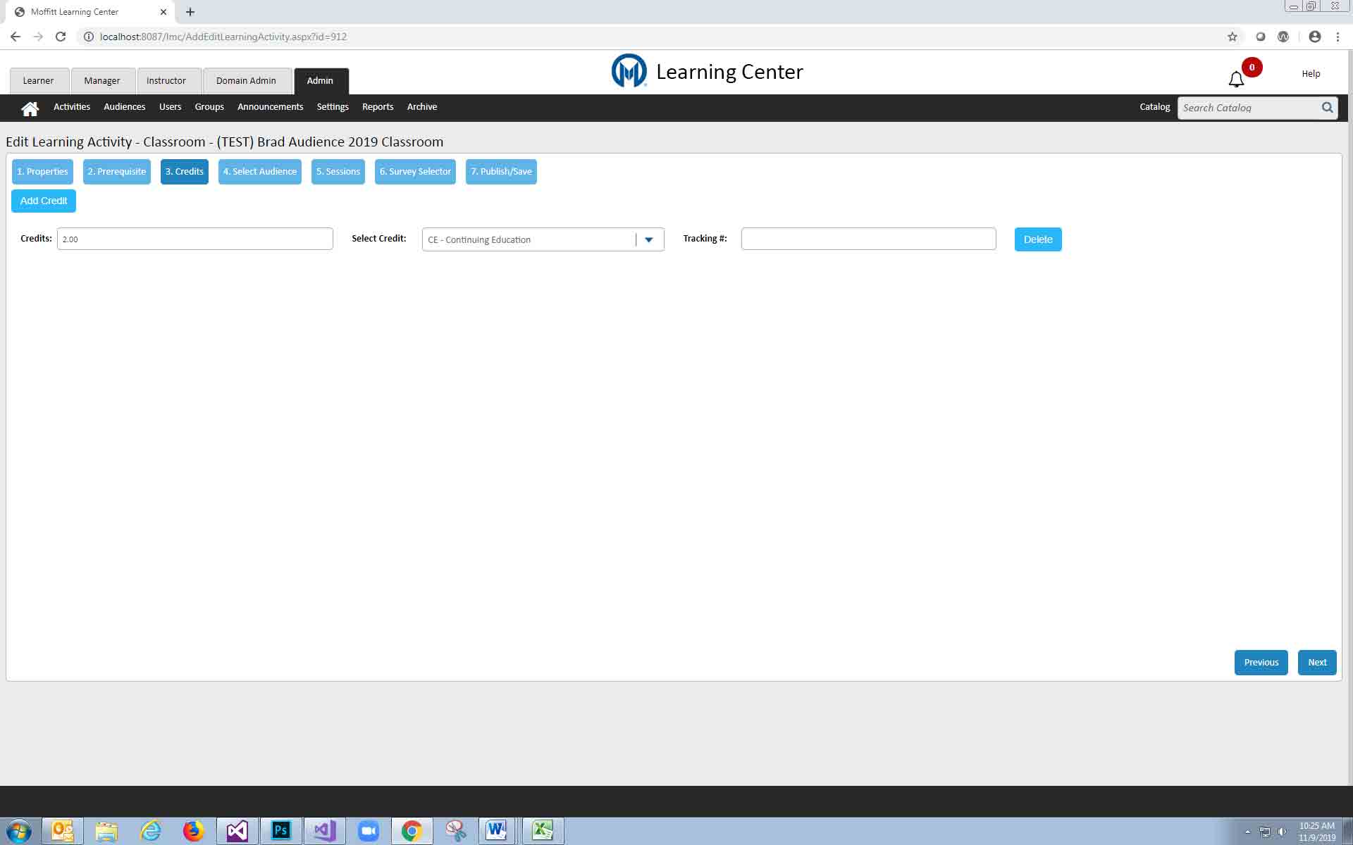Delete the CE credit row
1353x845 pixels.
pos(1037,239)
